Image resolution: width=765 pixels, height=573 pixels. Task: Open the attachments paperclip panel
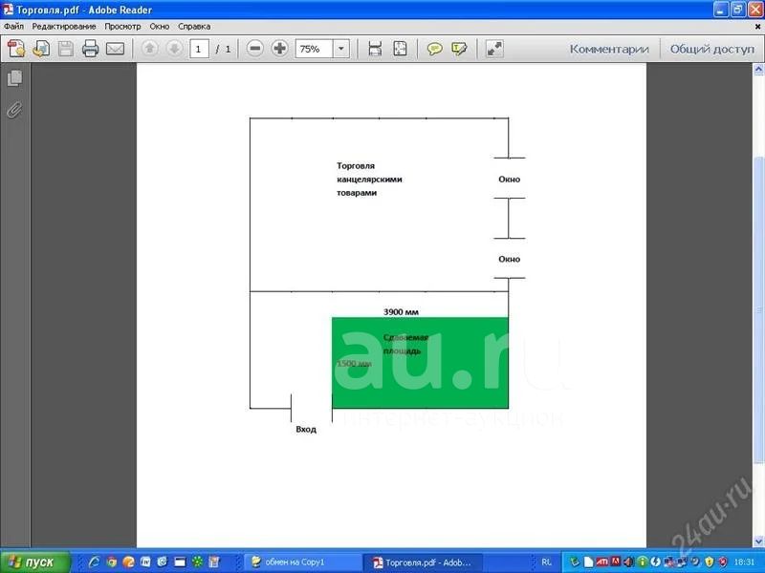tap(14, 109)
